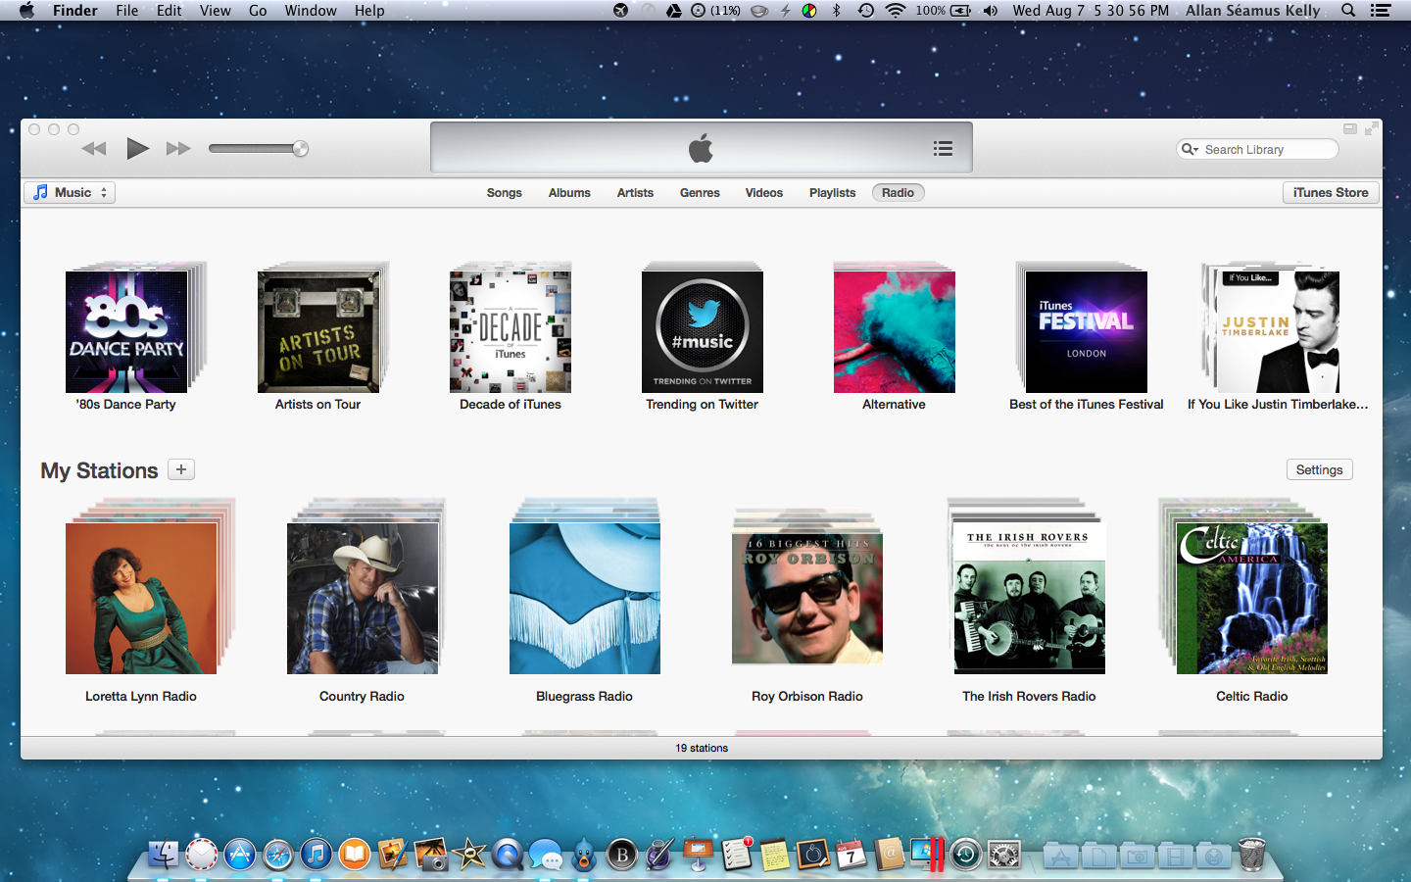
Task: Start playback with the play button
Action: [137, 149]
